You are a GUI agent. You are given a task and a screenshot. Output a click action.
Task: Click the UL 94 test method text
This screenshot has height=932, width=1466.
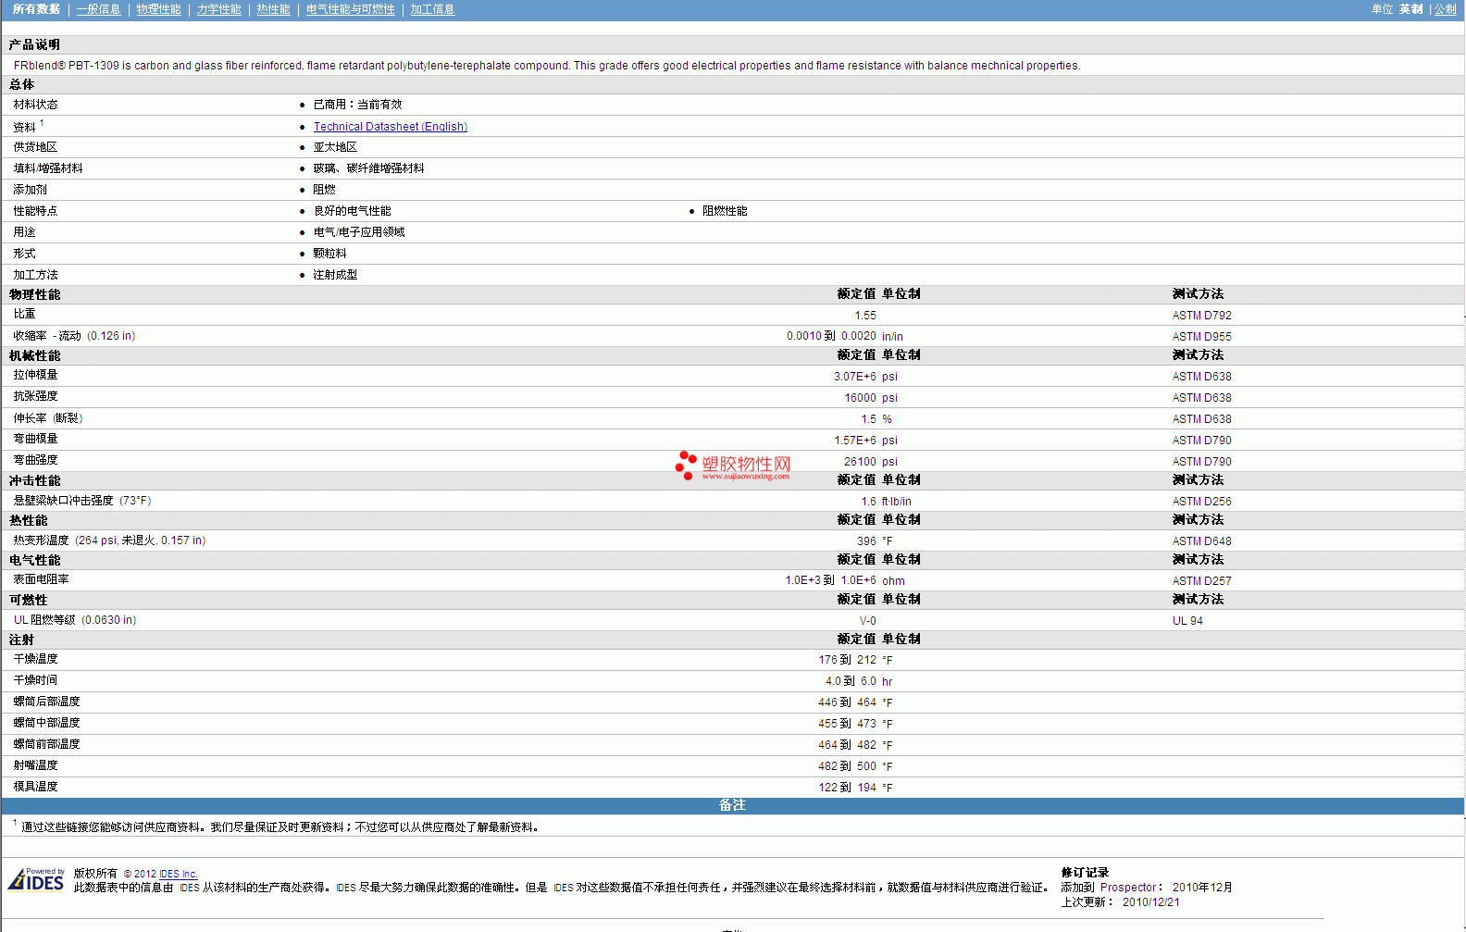click(1187, 621)
